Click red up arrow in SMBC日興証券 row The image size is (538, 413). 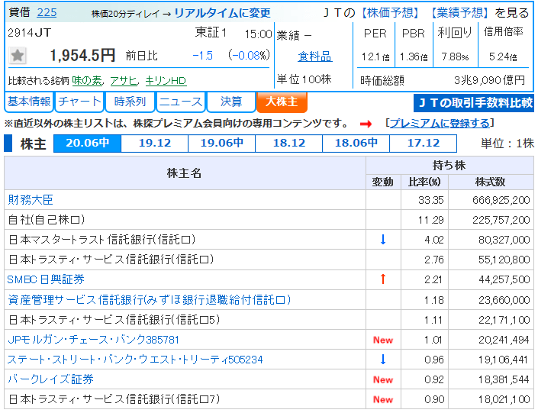click(x=383, y=279)
